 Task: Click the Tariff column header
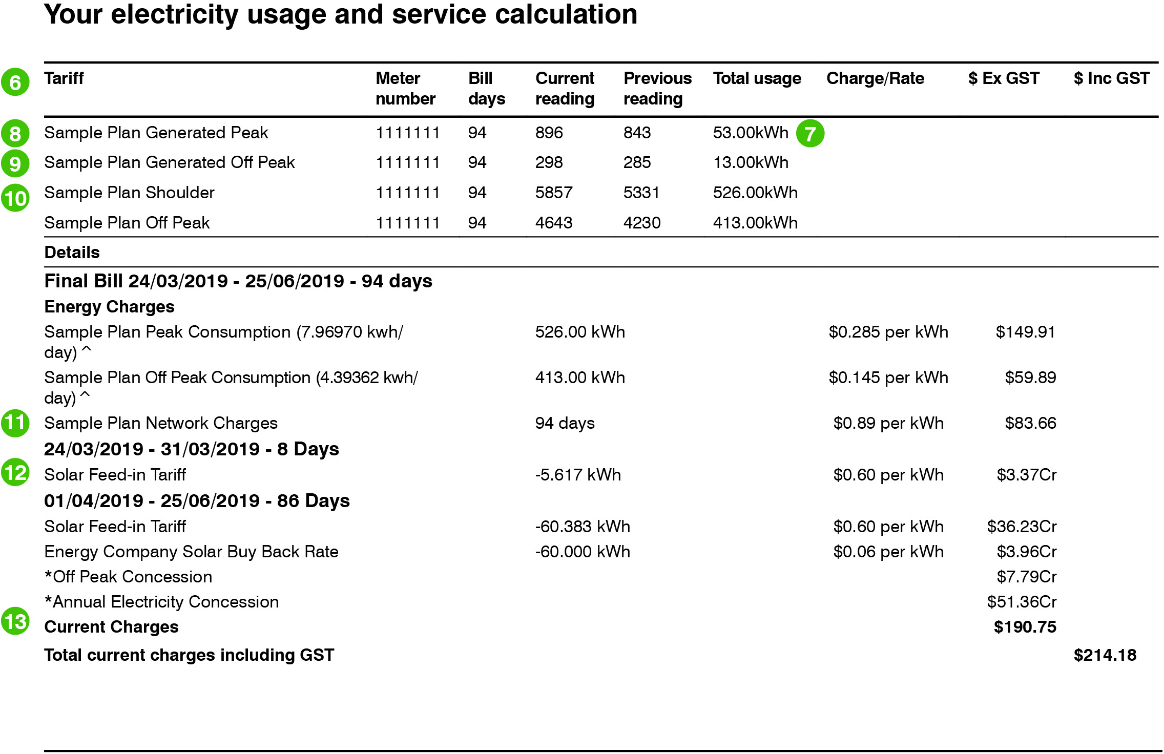coord(64,78)
